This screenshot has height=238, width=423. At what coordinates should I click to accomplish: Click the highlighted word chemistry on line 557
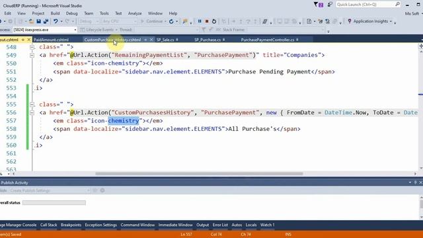click(124, 120)
